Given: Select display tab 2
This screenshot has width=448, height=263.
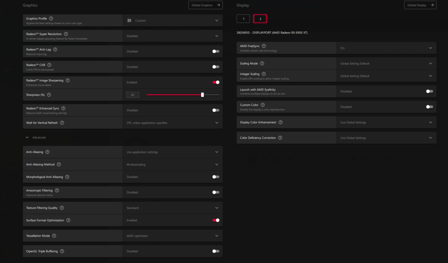Looking at the screenshot, I should click(260, 19).
